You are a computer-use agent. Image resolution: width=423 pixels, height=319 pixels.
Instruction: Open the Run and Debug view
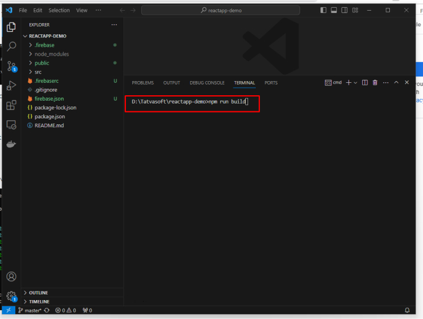[11, 86]
